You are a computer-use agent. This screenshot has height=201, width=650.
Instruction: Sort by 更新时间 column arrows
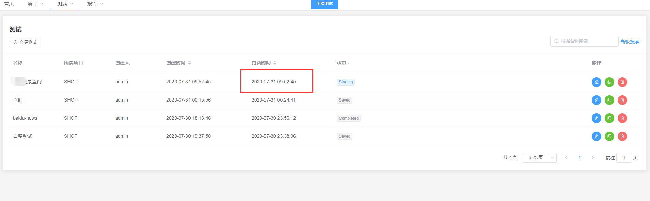click(x=275, y=63)
